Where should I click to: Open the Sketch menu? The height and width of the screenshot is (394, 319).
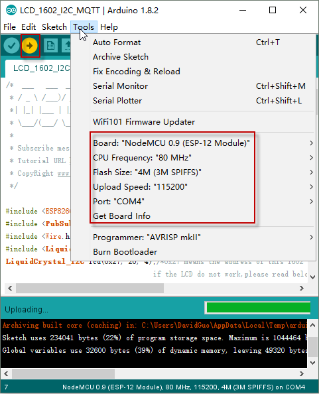[x=54, y=27]
